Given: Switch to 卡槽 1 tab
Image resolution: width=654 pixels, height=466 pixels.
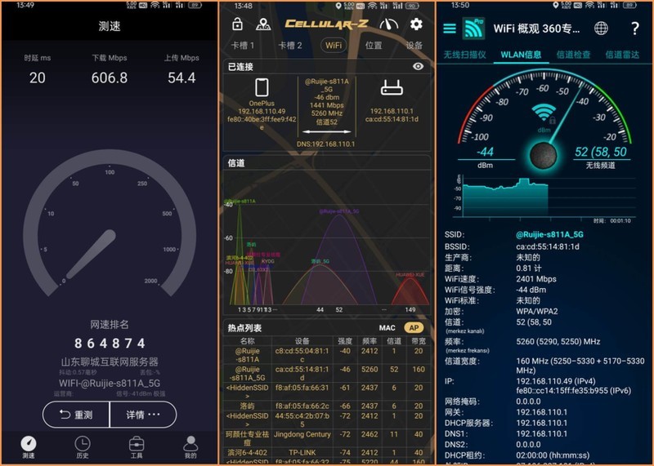Looking at the screenshot, I should [x=242, y=46].
